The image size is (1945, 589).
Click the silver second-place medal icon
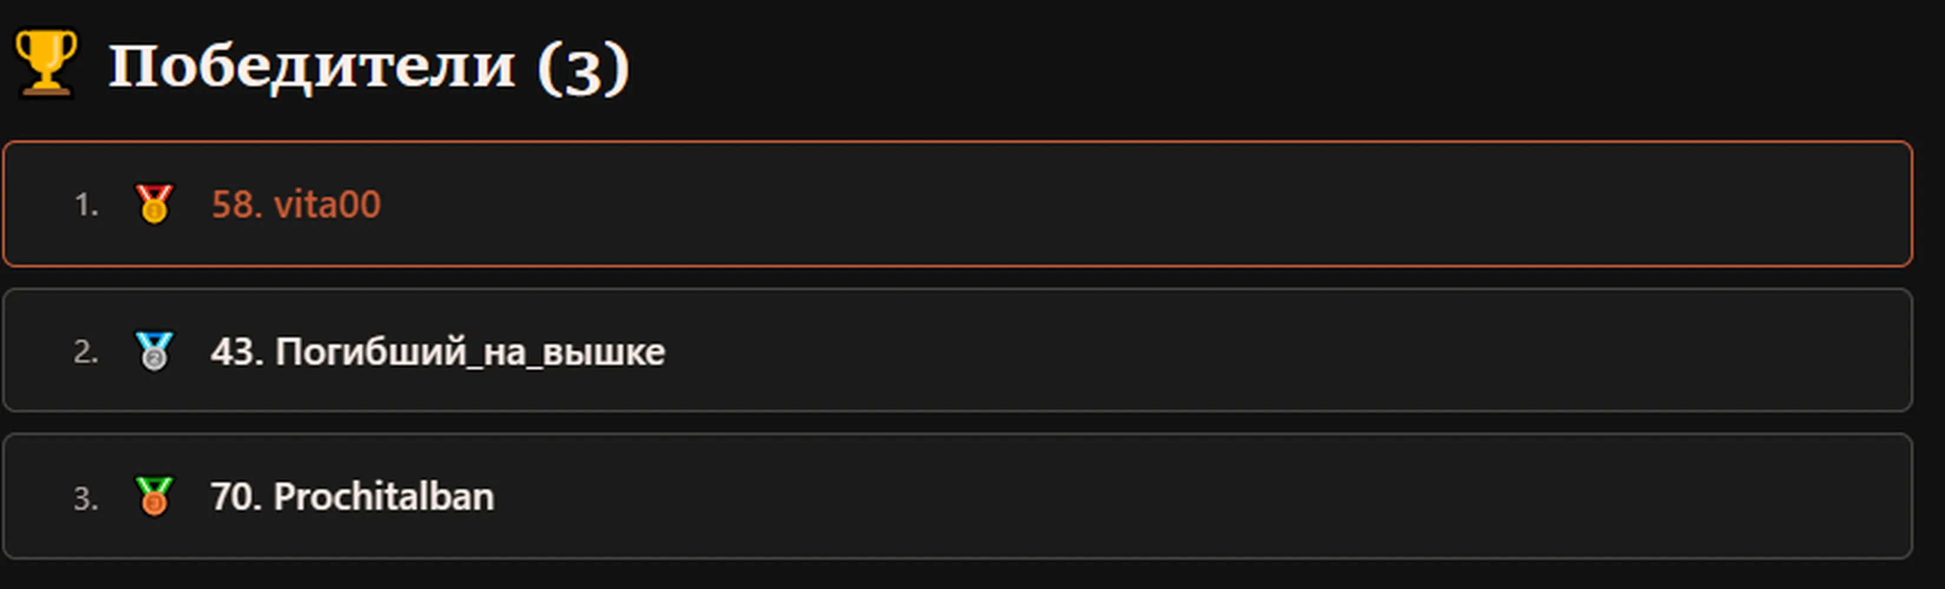pyautogui.click(x=154, y=350)
